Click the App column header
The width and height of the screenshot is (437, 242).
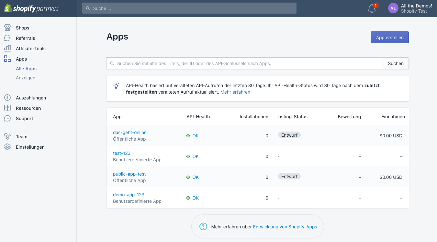117,117
